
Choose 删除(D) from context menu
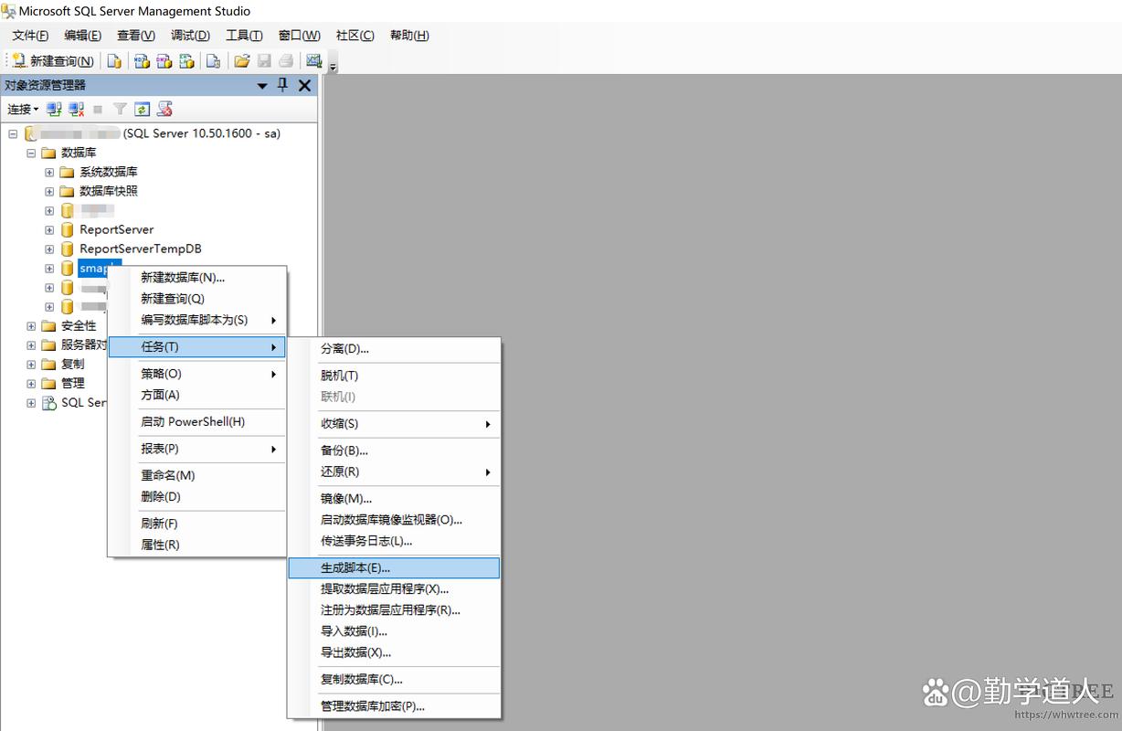point(196,497)
